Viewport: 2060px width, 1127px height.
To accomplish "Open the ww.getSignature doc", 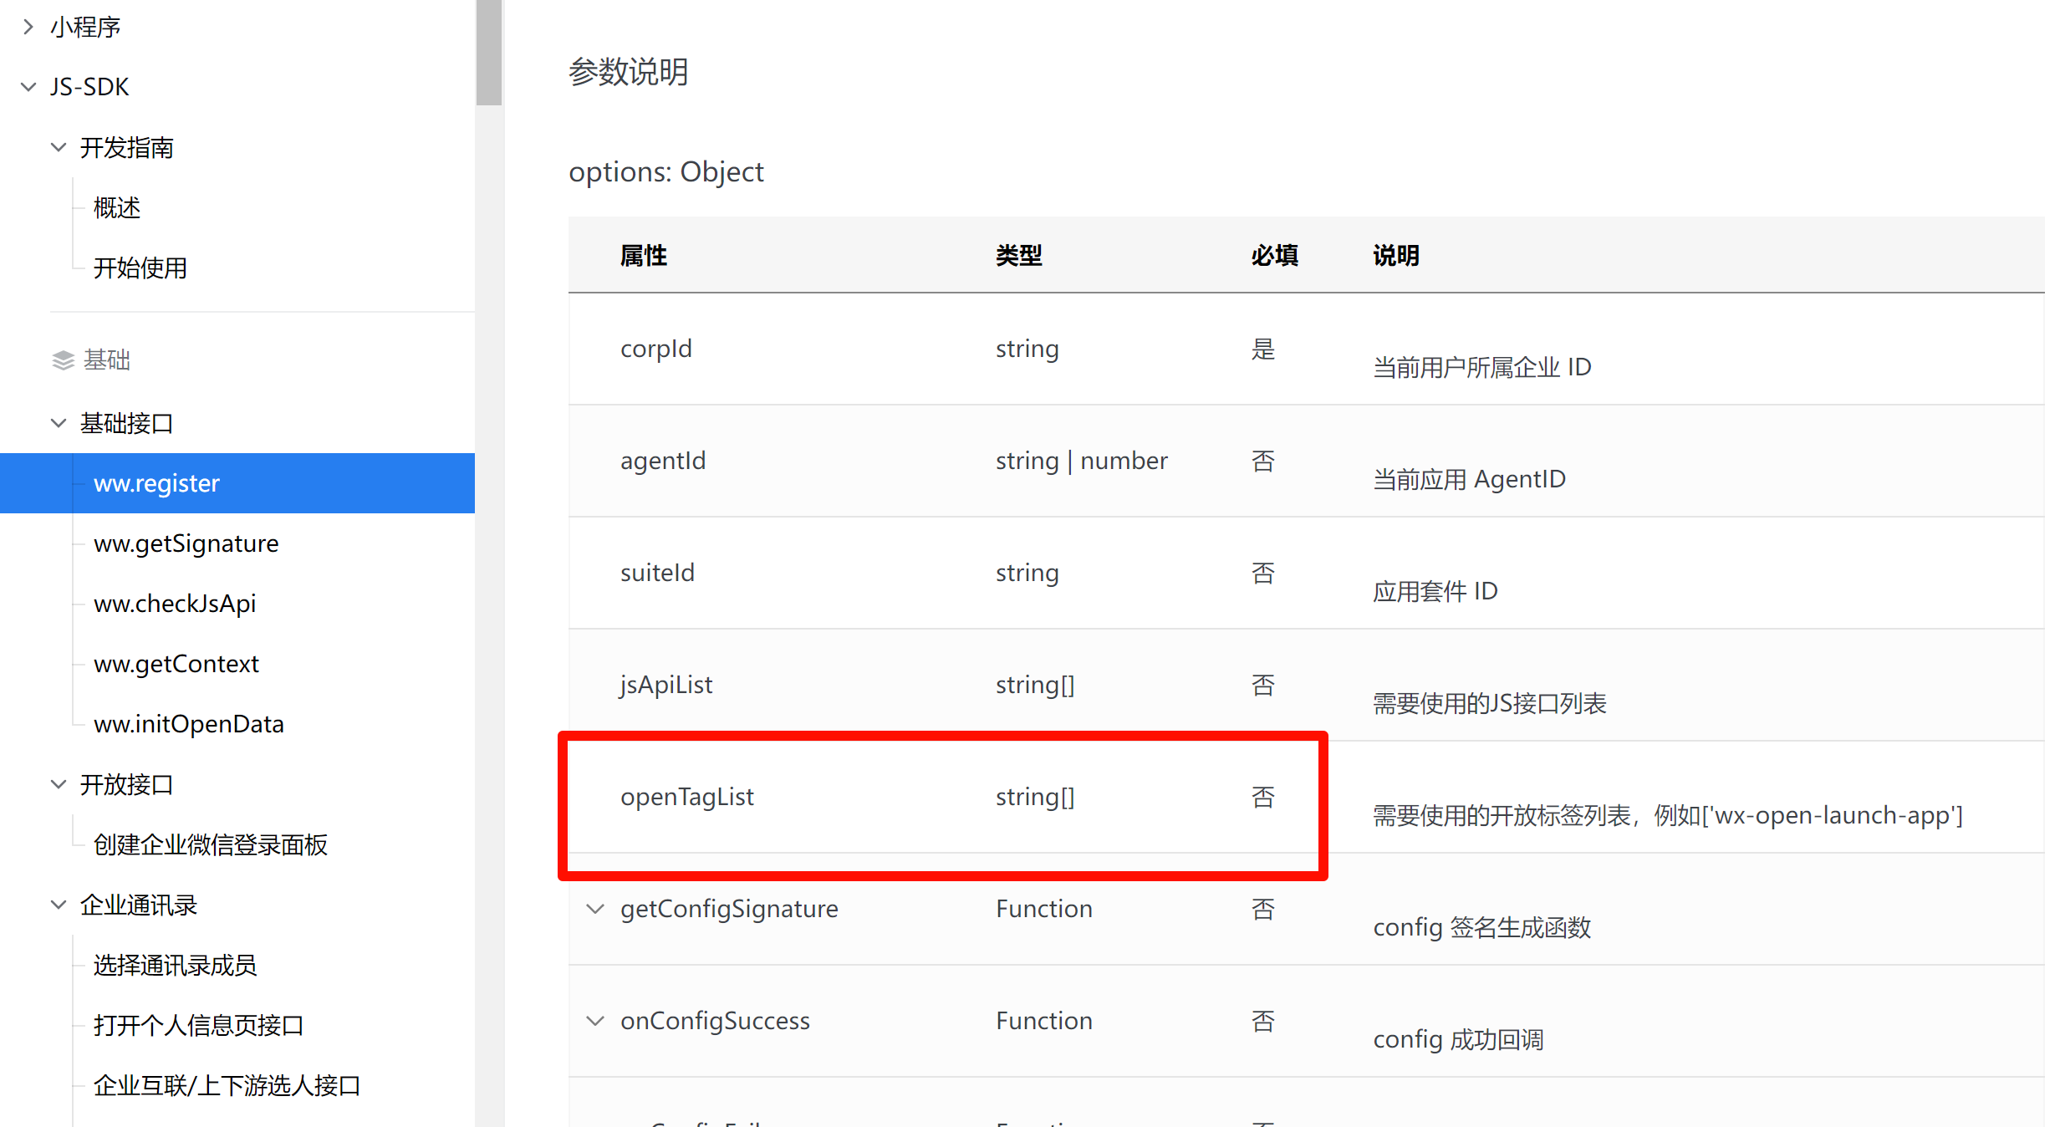I will [186, 543].
